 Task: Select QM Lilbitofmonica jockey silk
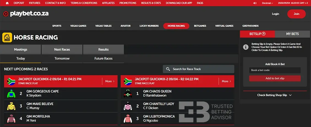128,118
